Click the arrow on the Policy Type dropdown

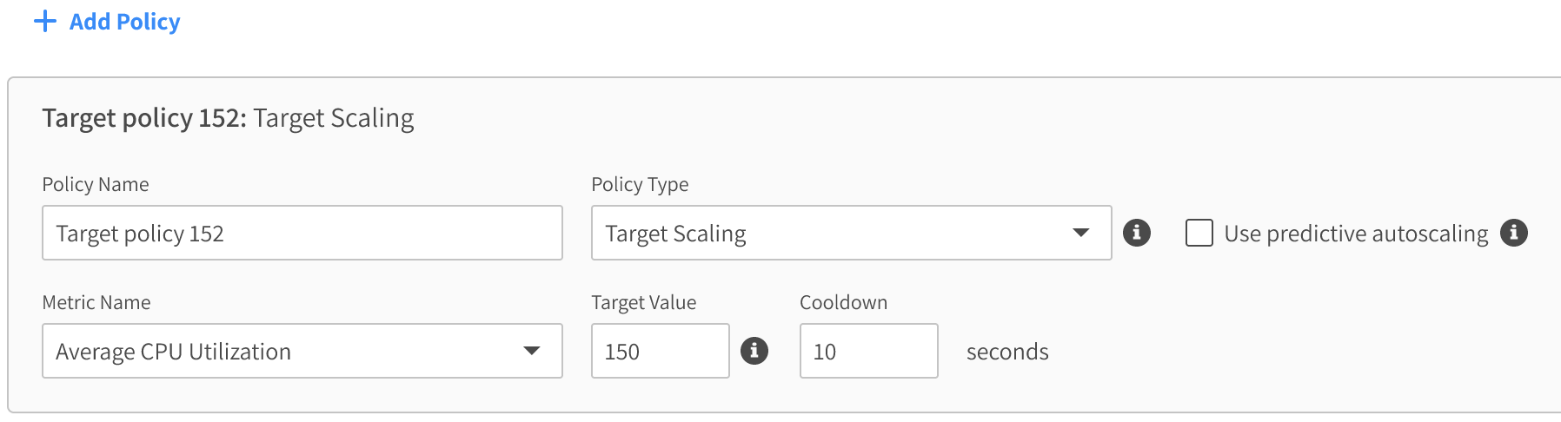click(x=1080, y=233)
